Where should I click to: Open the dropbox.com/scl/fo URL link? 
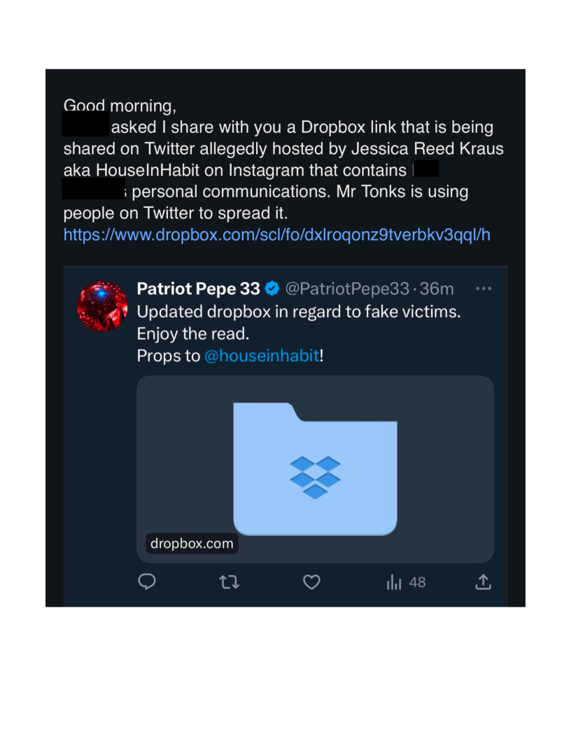pyautogui.click(x=276, y=234)
